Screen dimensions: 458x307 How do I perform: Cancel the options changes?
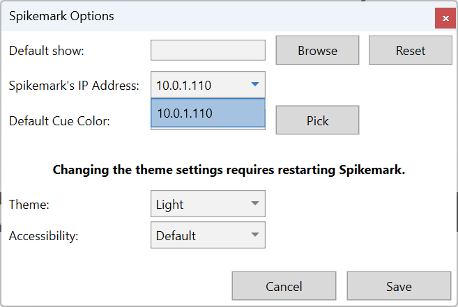pyautogui.click(x=284, y=286)
